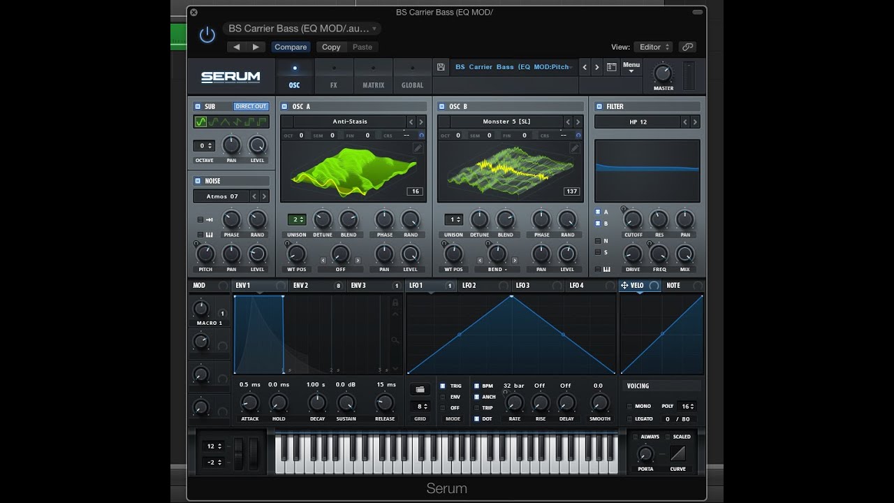Toggle SUB DIRECT OUT button
This screenshot has width=894, height=503.
[x=251, y=106]
